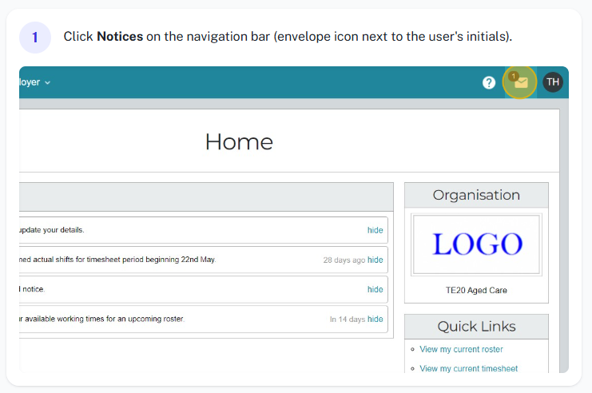Click the Home page heading
Screen dimensions: 592x393
tap(239, 142)
